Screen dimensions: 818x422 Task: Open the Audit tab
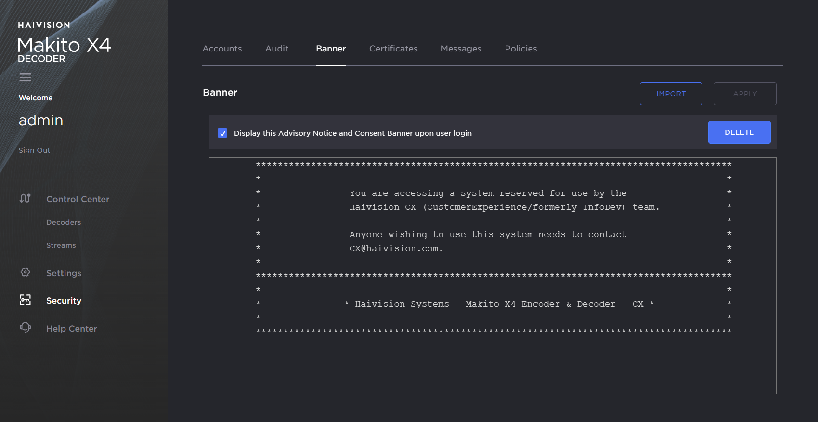276,49
